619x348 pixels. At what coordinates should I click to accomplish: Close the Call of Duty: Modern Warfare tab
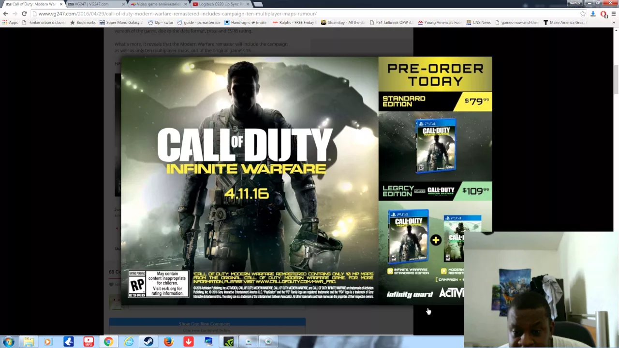coord(61,4)
